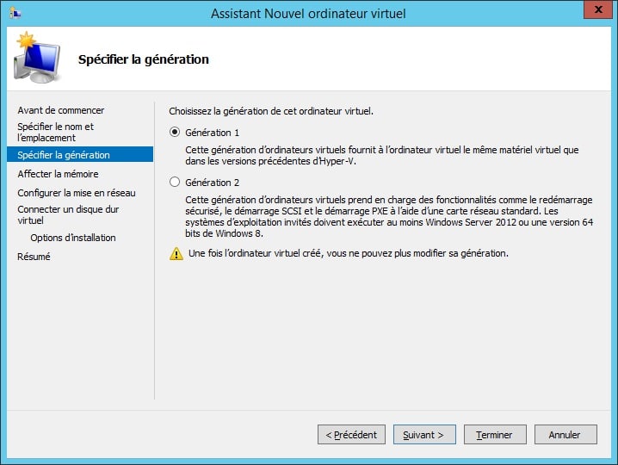Click the Génération 1 description text
This screenshot has height=465, width=618.
[x=382, y=155]
